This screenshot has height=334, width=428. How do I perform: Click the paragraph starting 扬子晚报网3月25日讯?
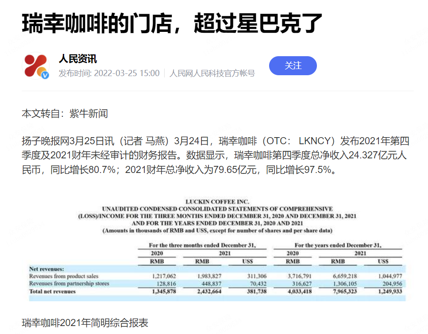coord(216,155)
